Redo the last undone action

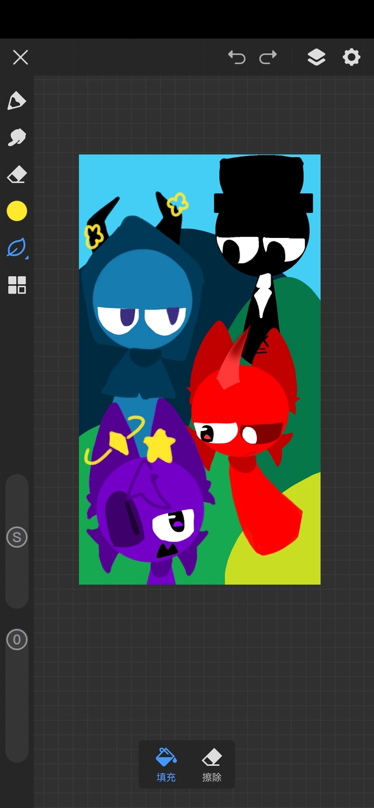(x=268, y=57)
